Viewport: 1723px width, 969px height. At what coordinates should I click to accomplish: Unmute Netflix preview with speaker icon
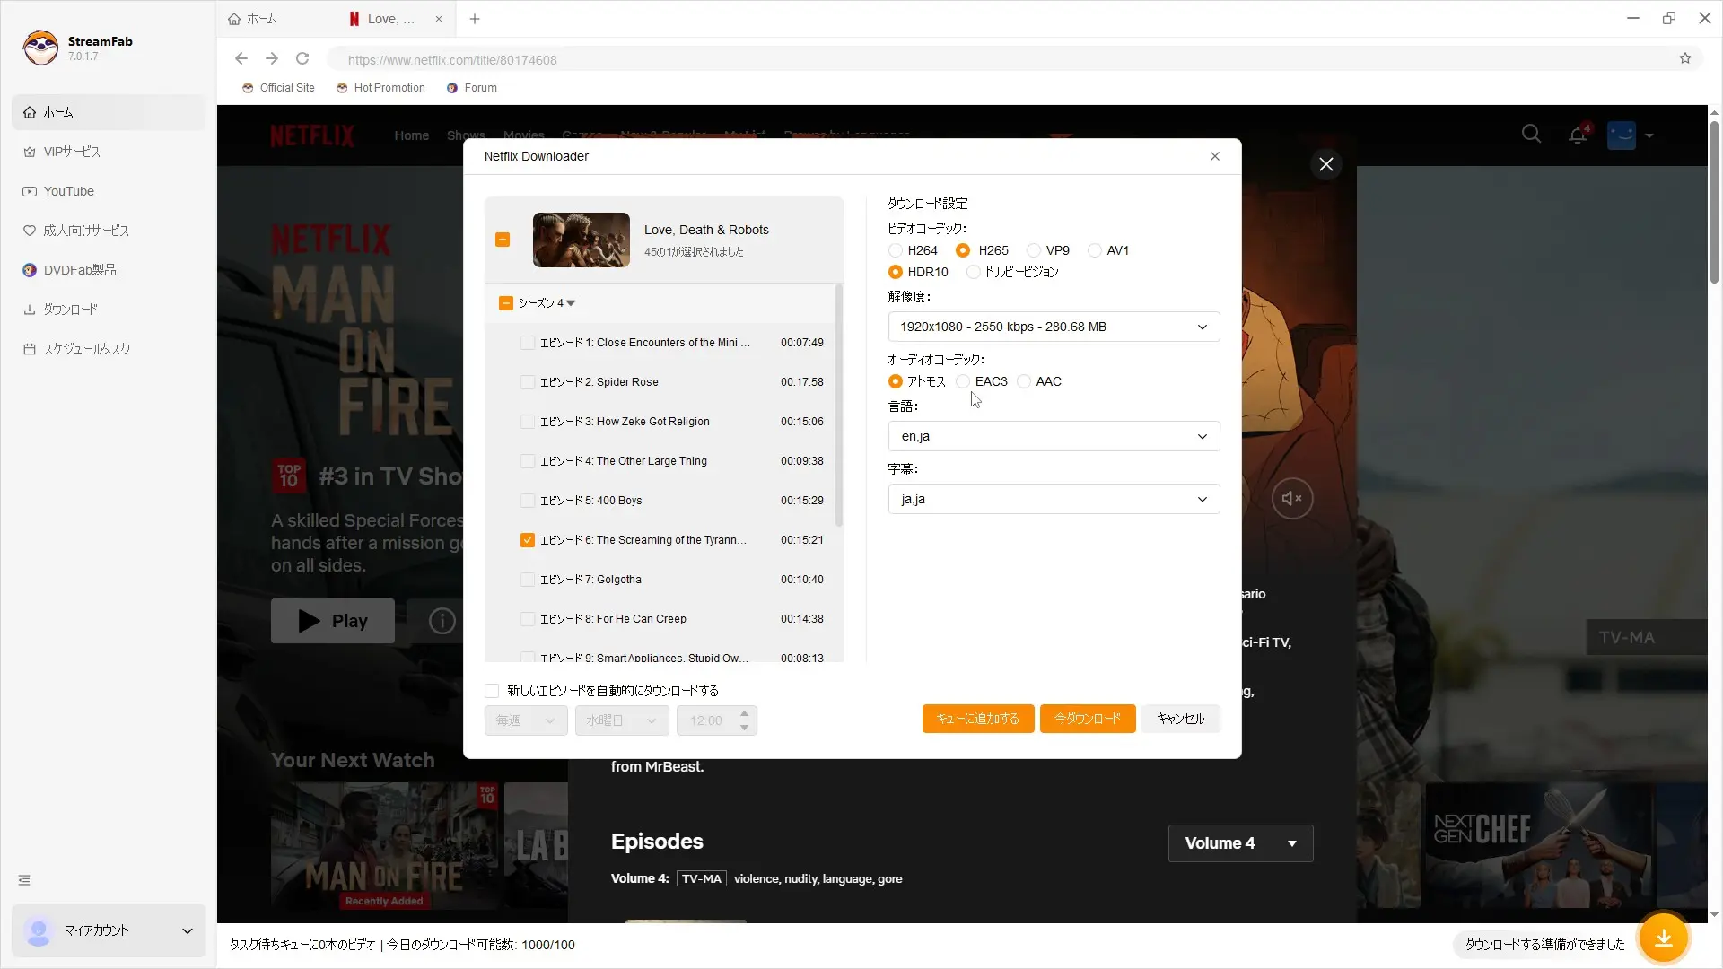1292,499
